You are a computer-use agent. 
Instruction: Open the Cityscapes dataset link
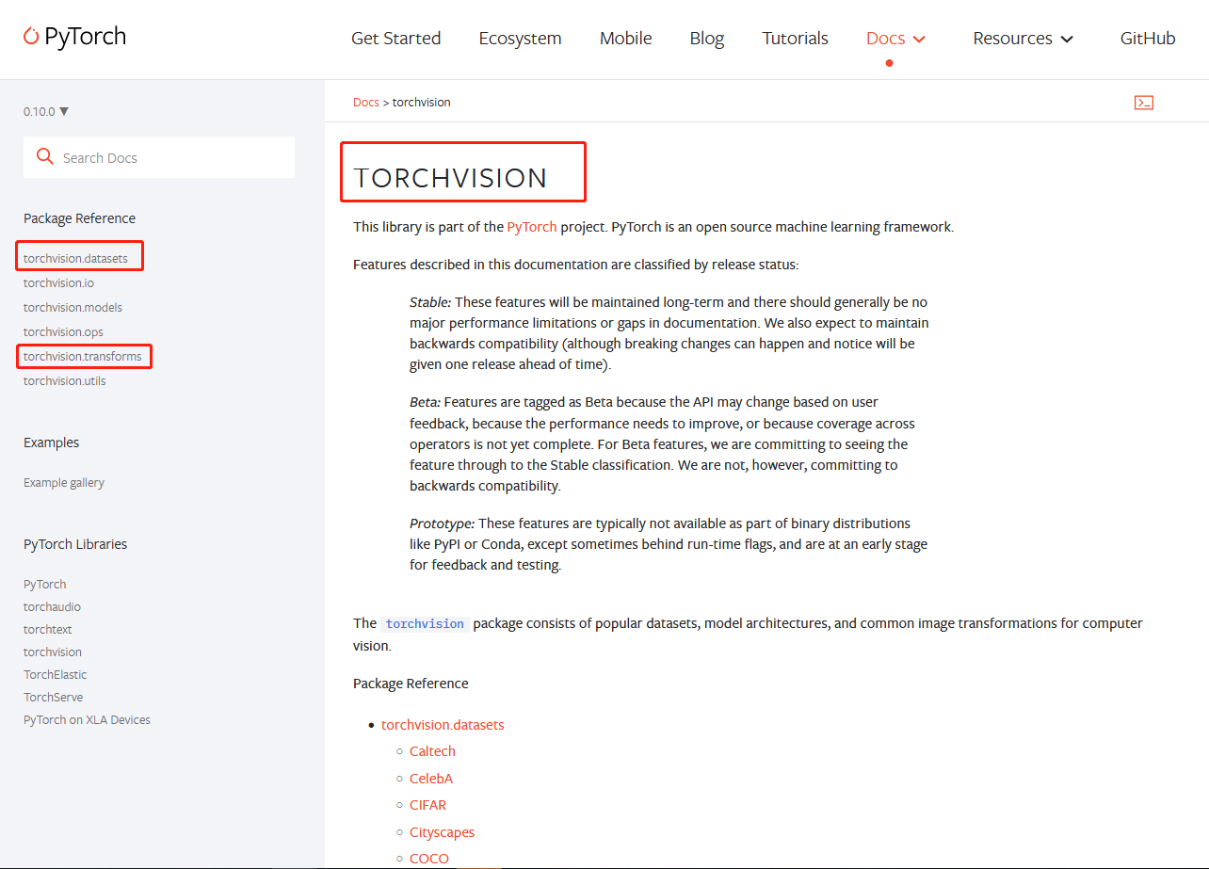coord(443,832)
